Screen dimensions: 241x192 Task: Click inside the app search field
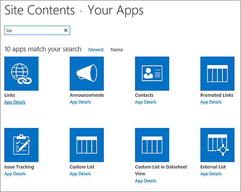pos(34,30)
